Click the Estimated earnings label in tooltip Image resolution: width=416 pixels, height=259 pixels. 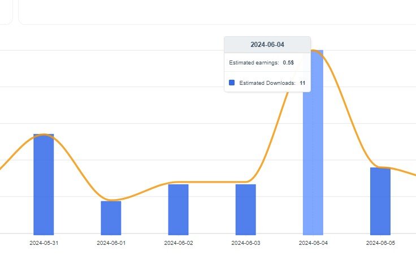click(254, 63)
